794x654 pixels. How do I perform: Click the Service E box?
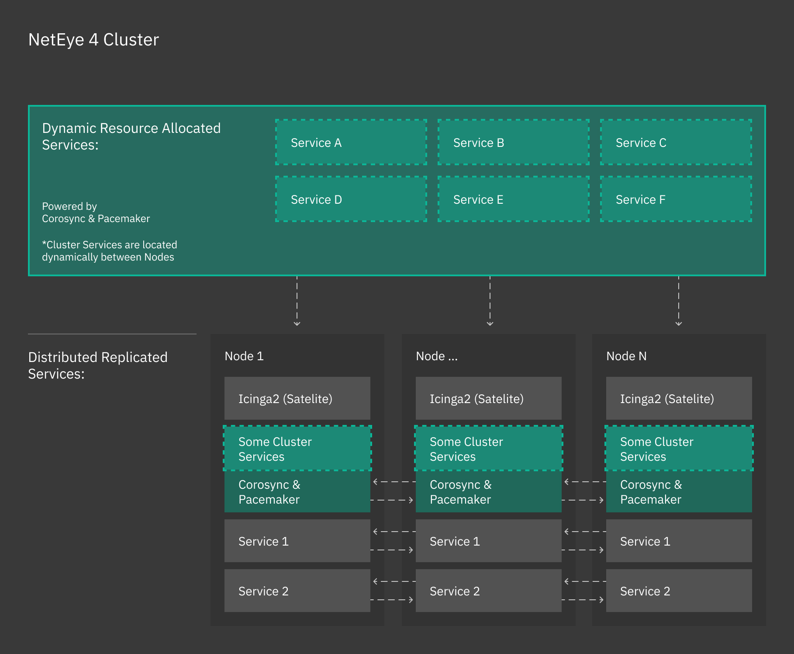click(x=513, y=199)
